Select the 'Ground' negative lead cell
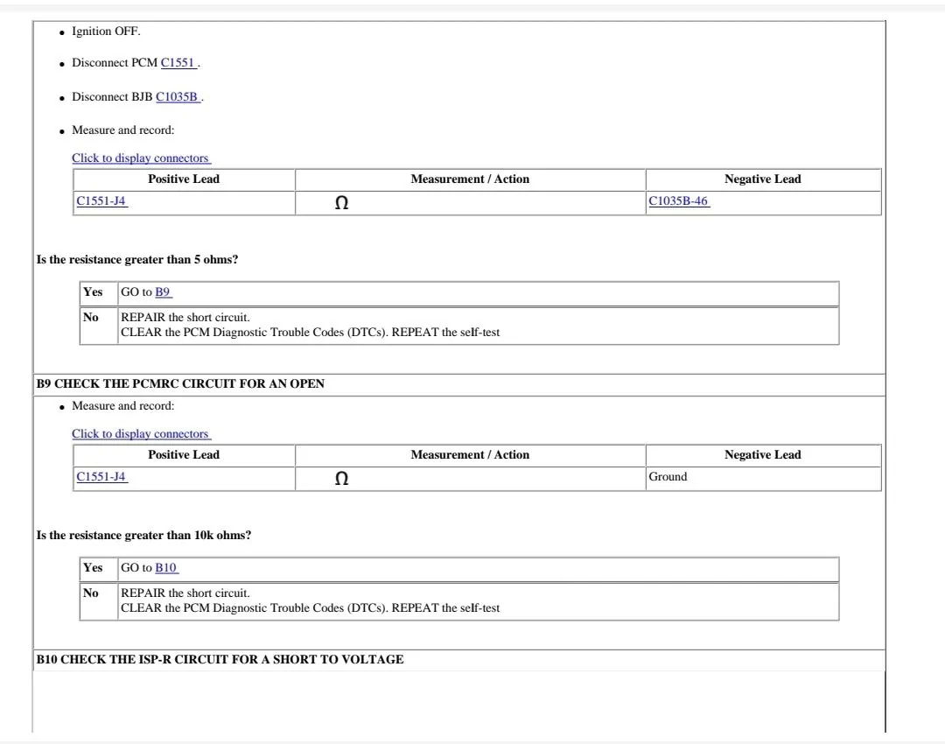The width and height of the screenshot is (945, 744). (x=668, y=477)
